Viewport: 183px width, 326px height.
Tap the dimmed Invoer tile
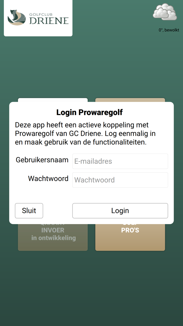point(53,237)
